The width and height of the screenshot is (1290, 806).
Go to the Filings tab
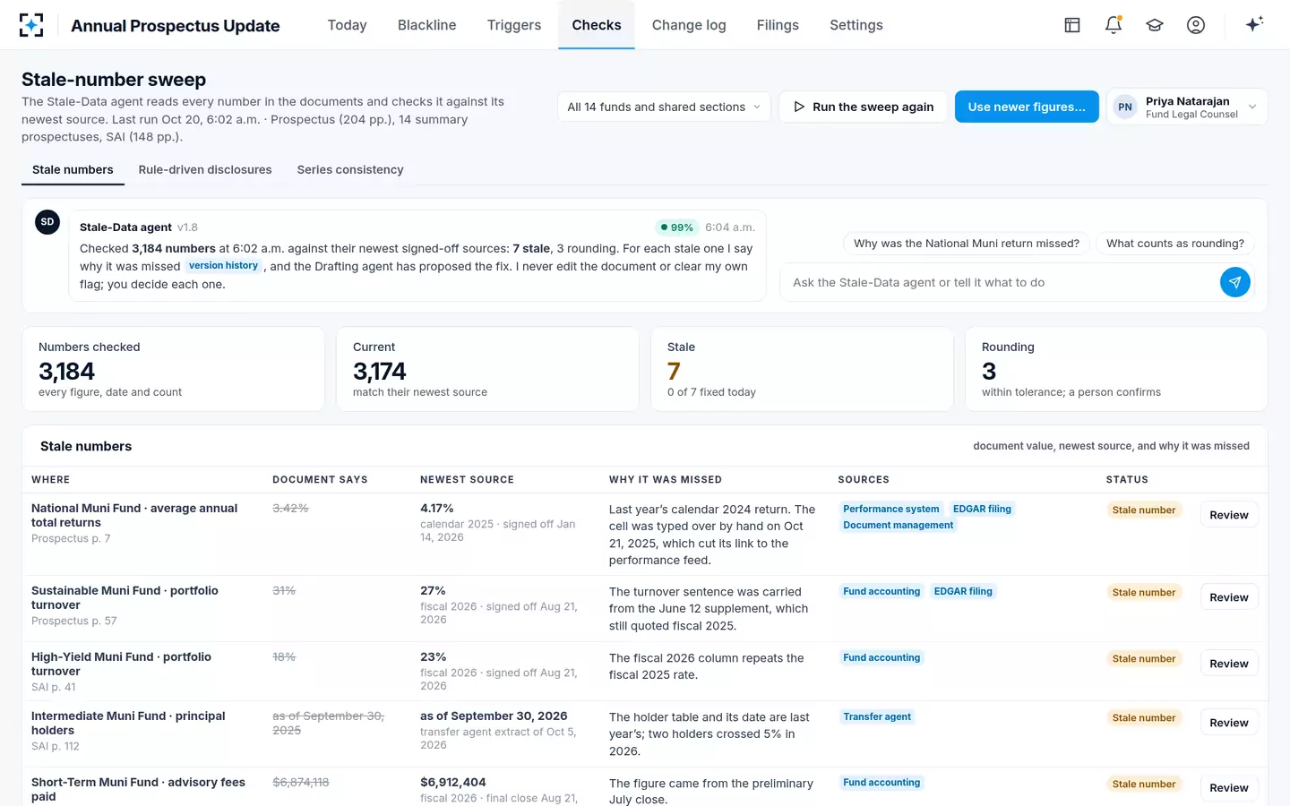coord(778,25)
